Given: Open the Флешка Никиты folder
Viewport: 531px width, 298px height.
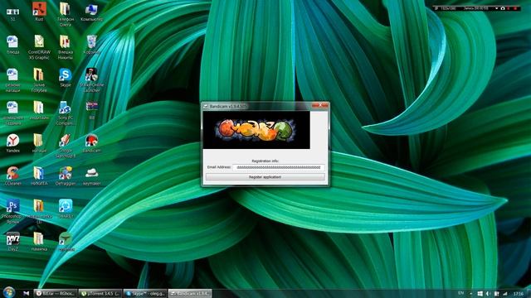Looking at the screenshot, I should 65,47.
